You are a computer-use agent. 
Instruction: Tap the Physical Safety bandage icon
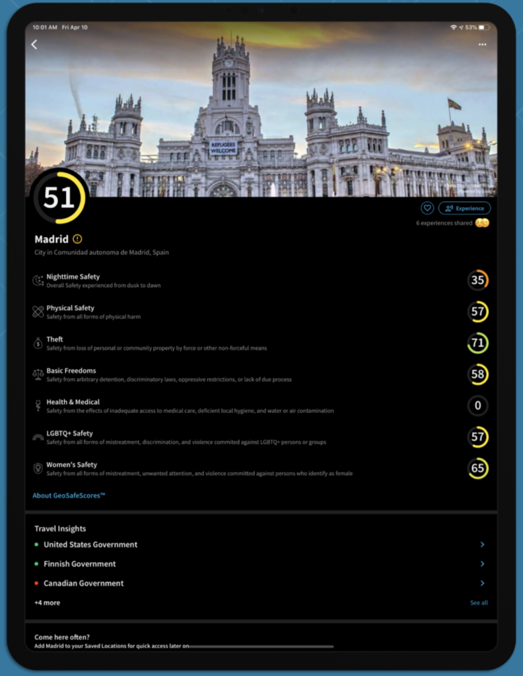click(38, 312)
